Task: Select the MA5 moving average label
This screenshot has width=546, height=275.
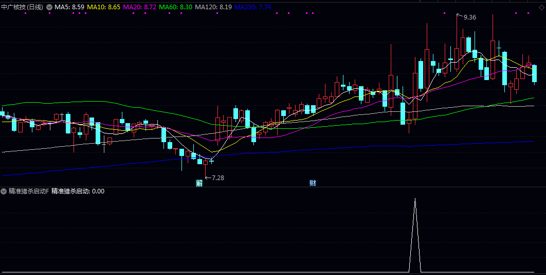Action: pyautogui.click(x=69, y=7)
